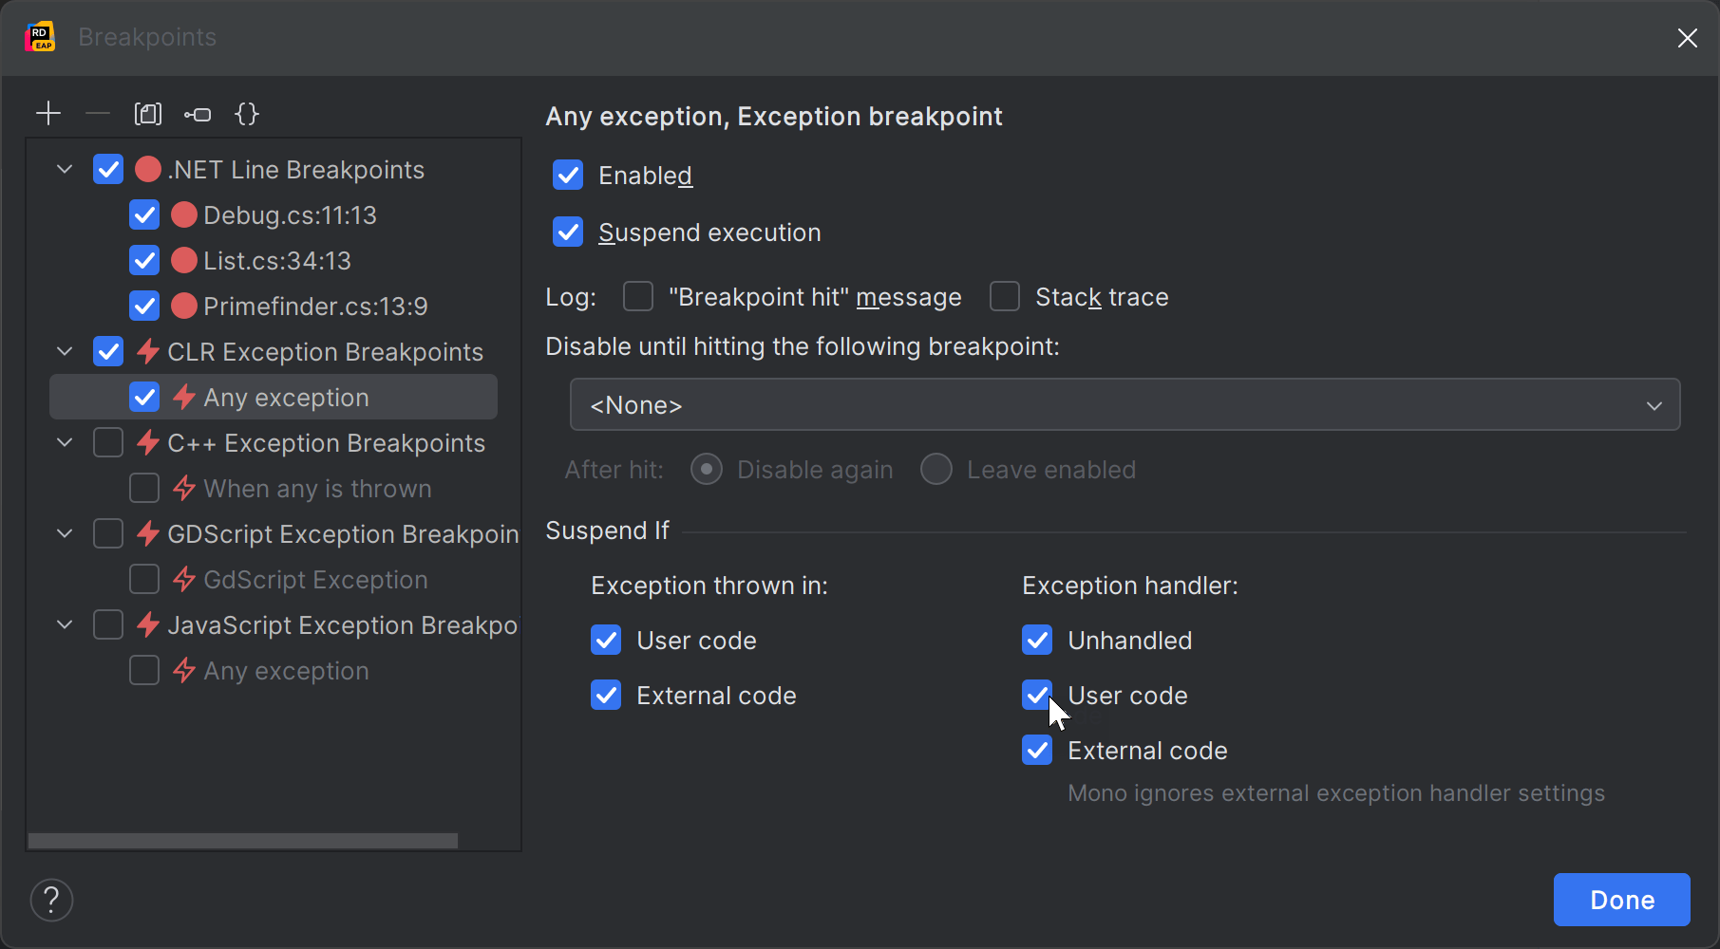Click the Group by class braces icon
The width and height of the screenshot is (1720, 949).
(247, 114)
